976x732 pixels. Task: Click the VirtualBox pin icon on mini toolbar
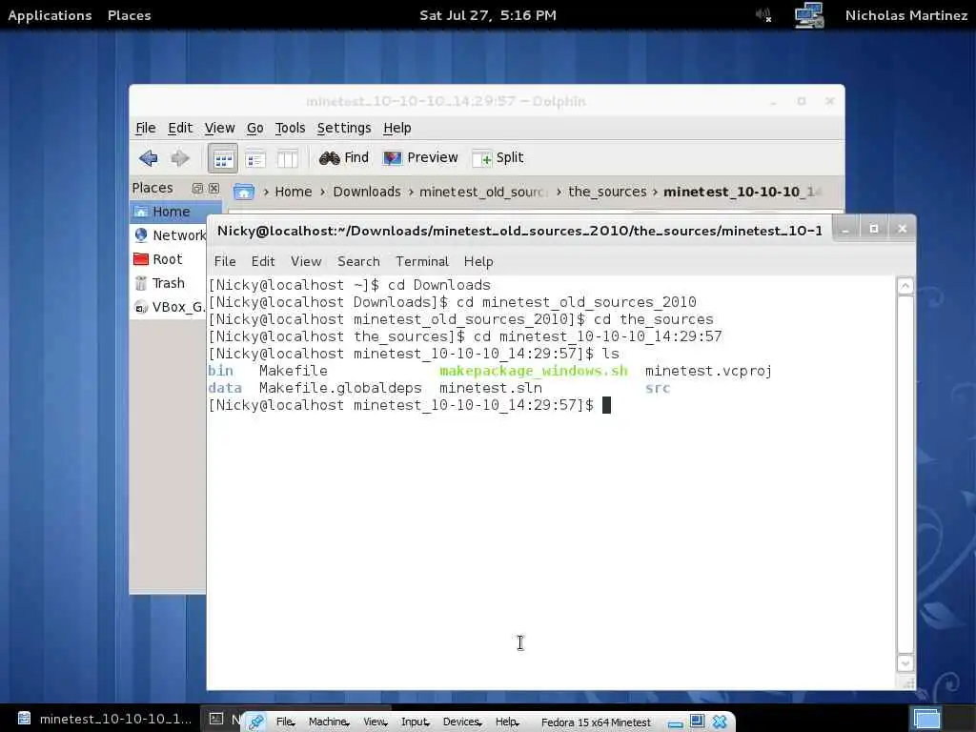click(256, 722)
